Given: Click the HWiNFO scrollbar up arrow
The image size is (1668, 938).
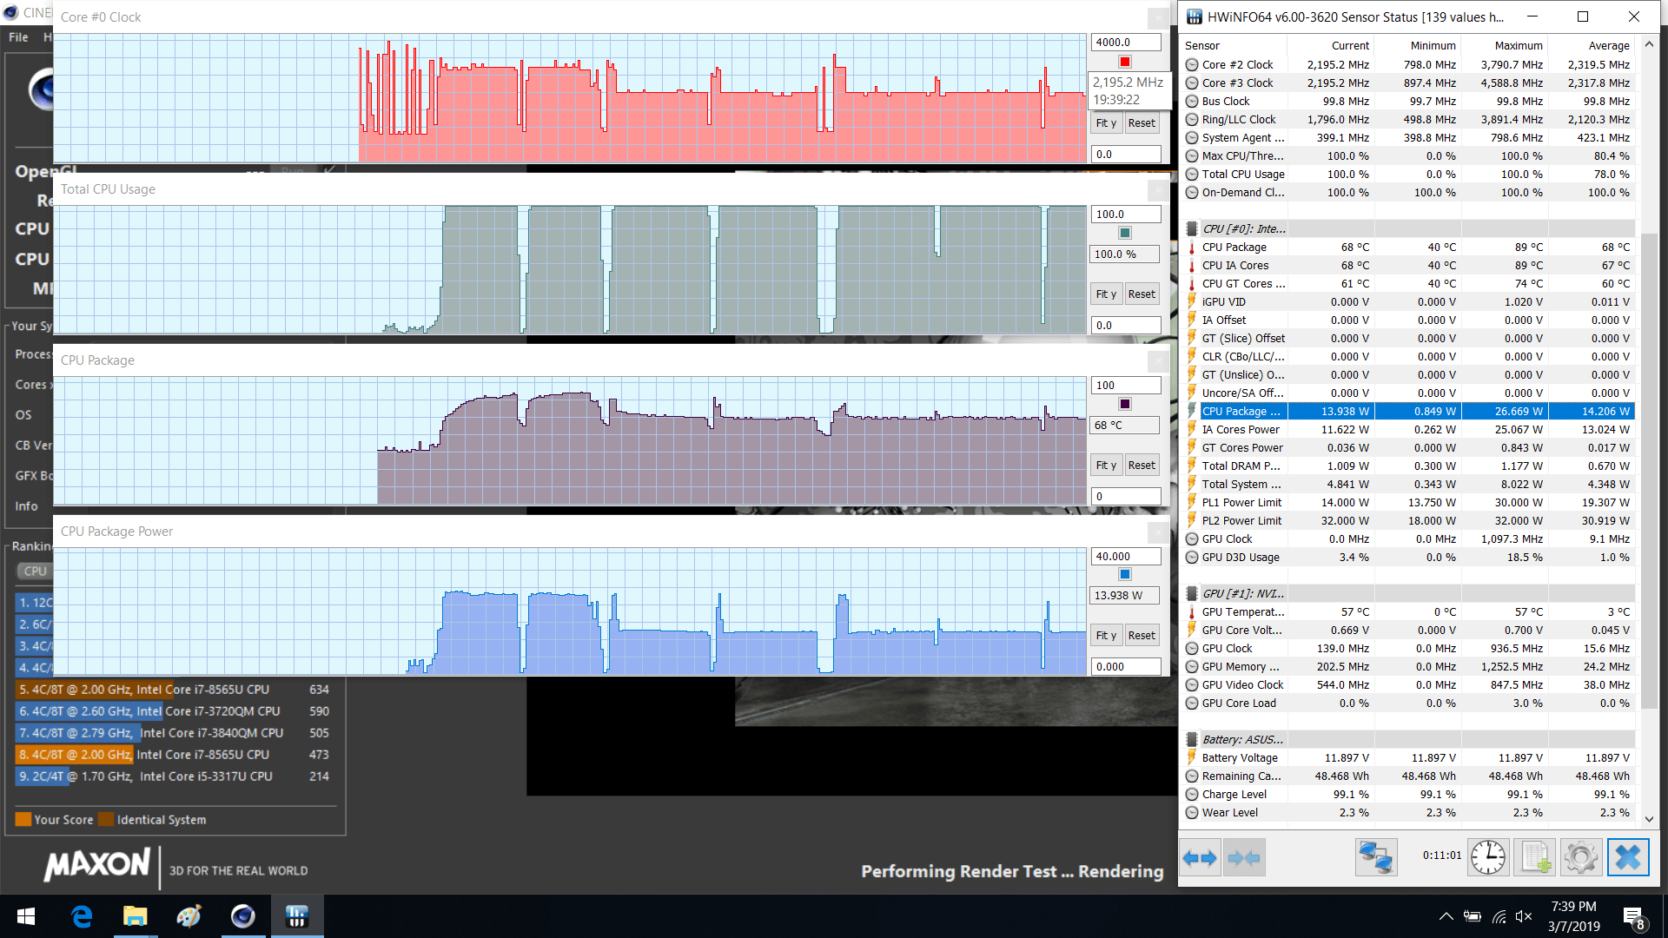Looking at the screenshot, I should pos(1649,44).
